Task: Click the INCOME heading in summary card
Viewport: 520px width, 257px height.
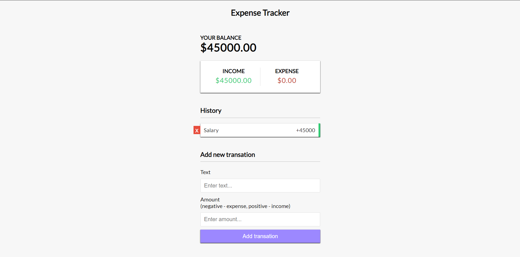Action: coord(234,71)
